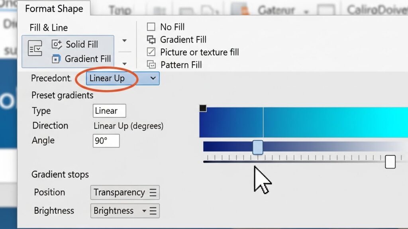Click the Transparency button
Screen dimensions: 408x229
click(119, 193)
